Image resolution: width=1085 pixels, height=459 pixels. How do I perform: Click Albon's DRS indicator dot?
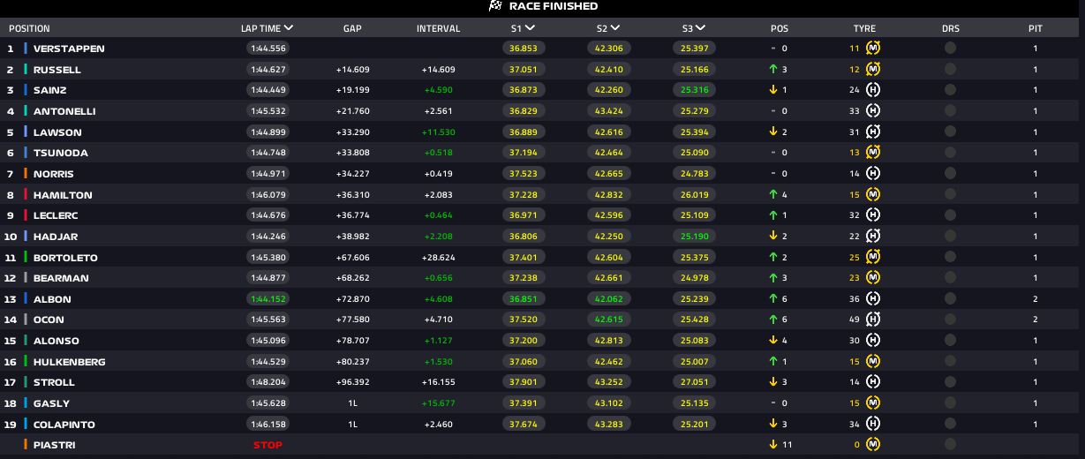click(950, 299)
